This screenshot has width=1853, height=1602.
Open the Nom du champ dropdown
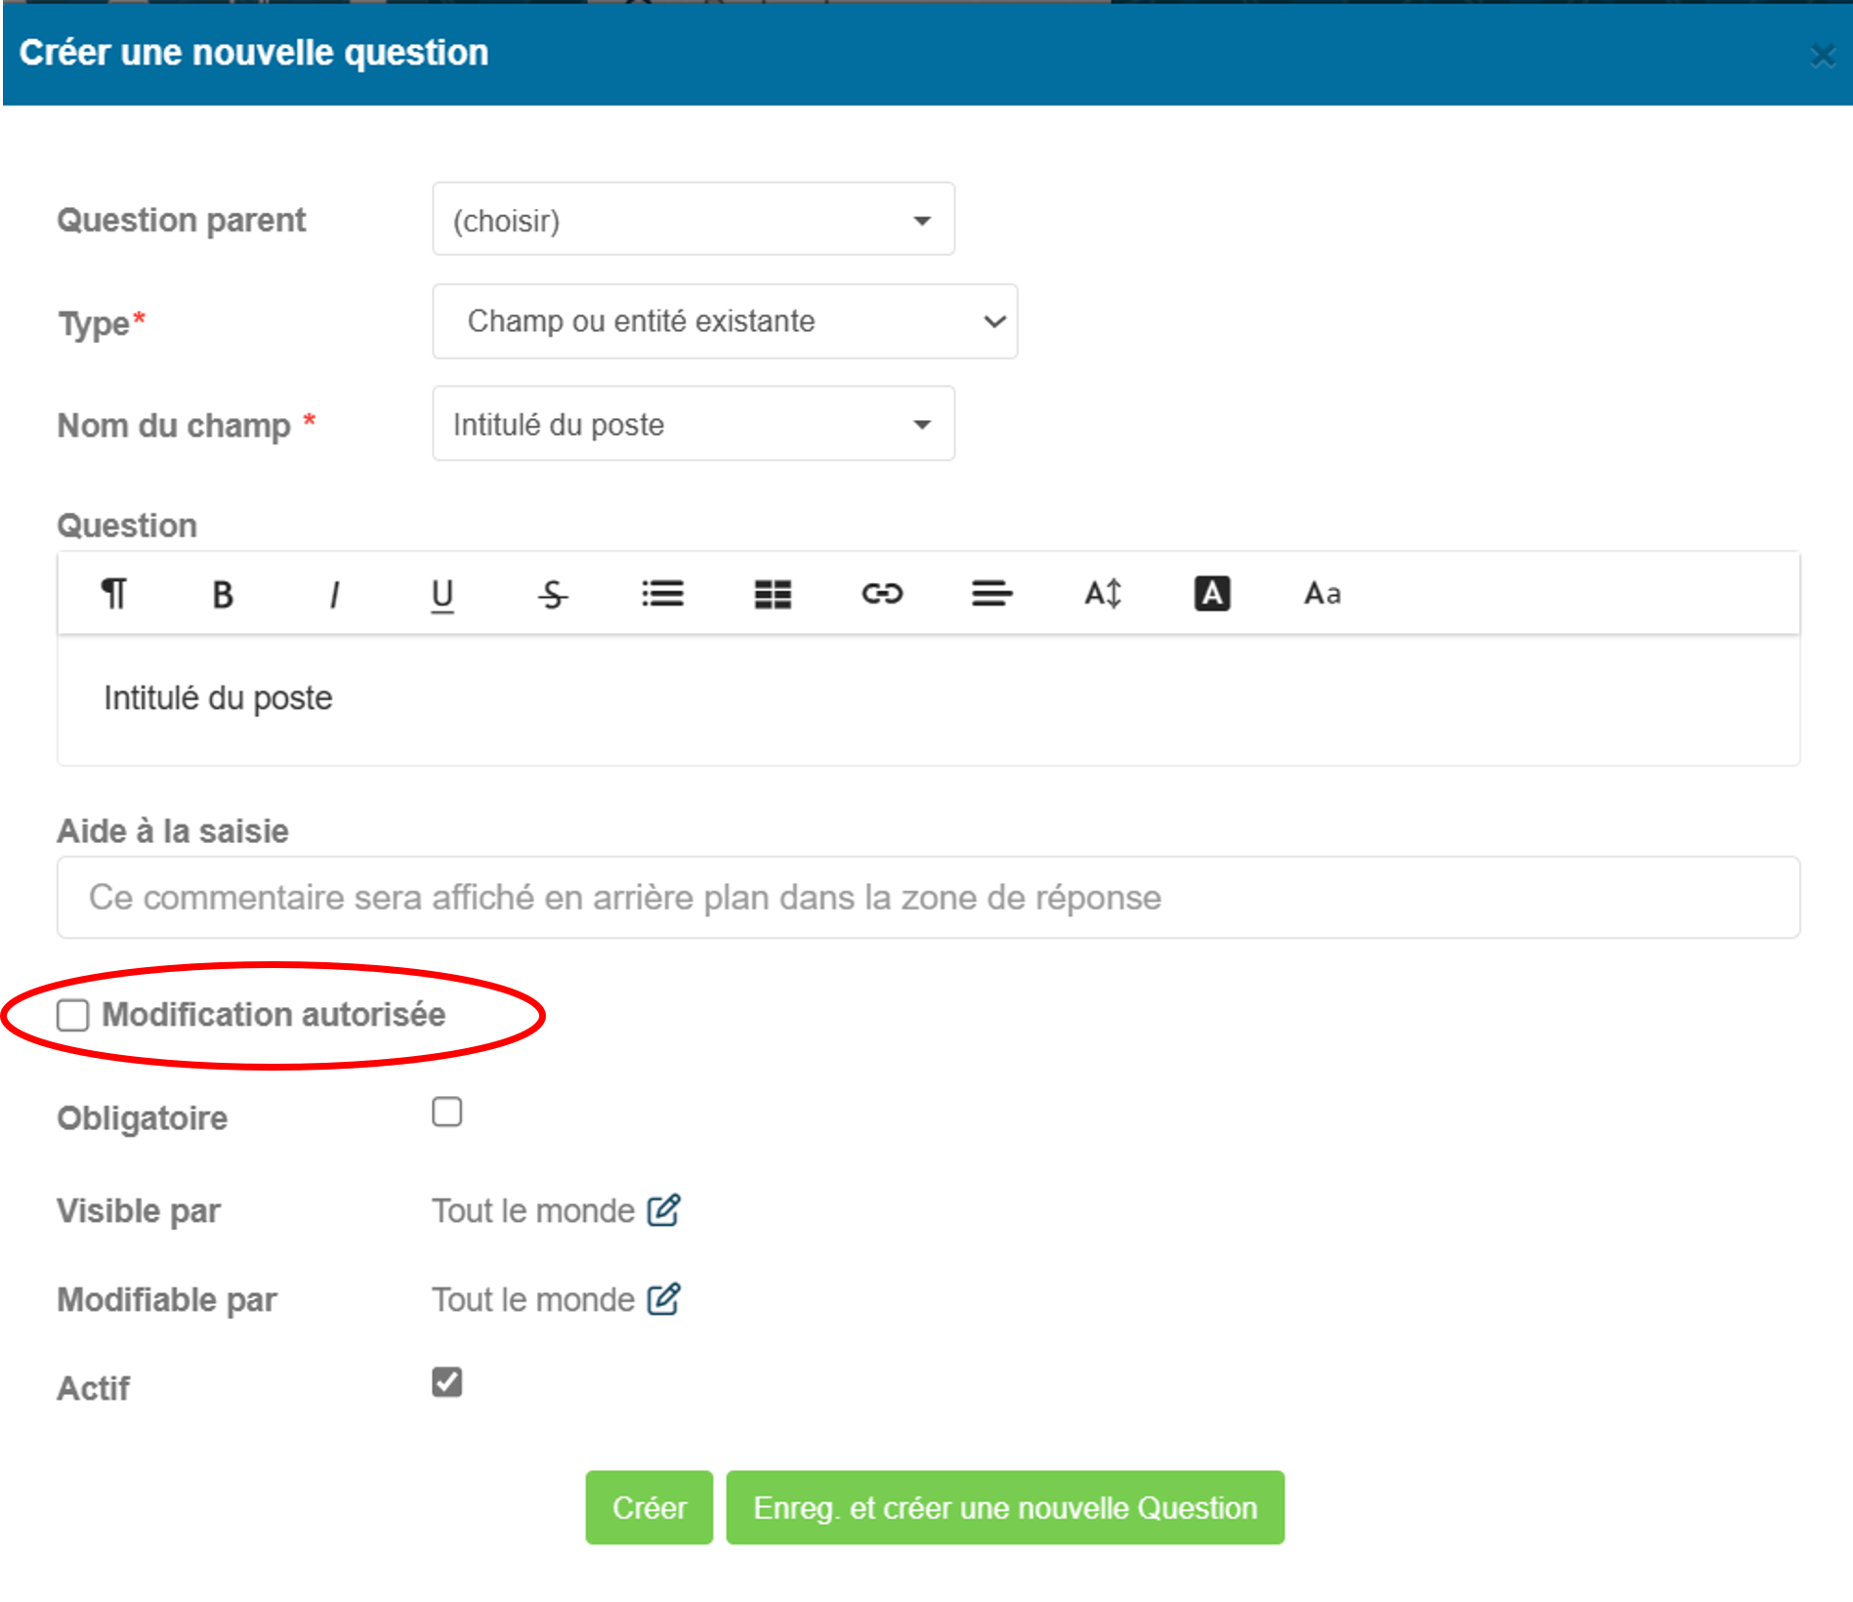click(693, 424)
